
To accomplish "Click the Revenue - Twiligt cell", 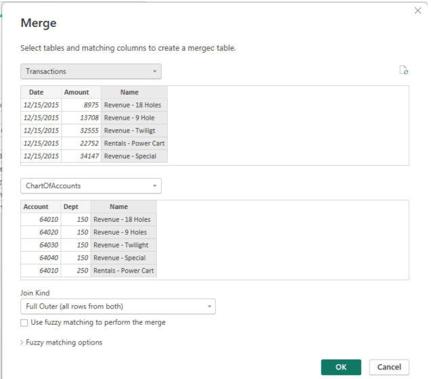I will (130, 131).
